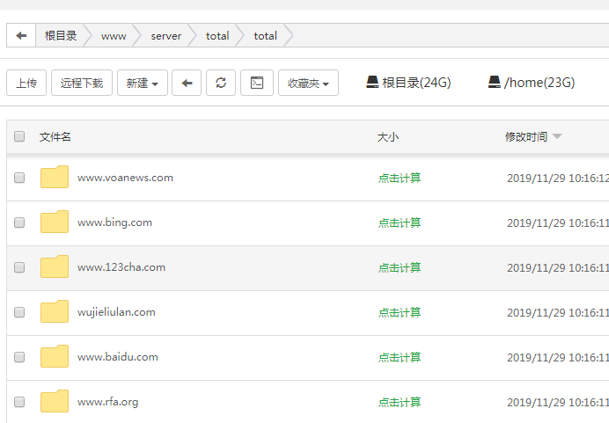This screenshot has width=609, height=423.
Task: Open the terminal icon button
Action: pos(257,83)
